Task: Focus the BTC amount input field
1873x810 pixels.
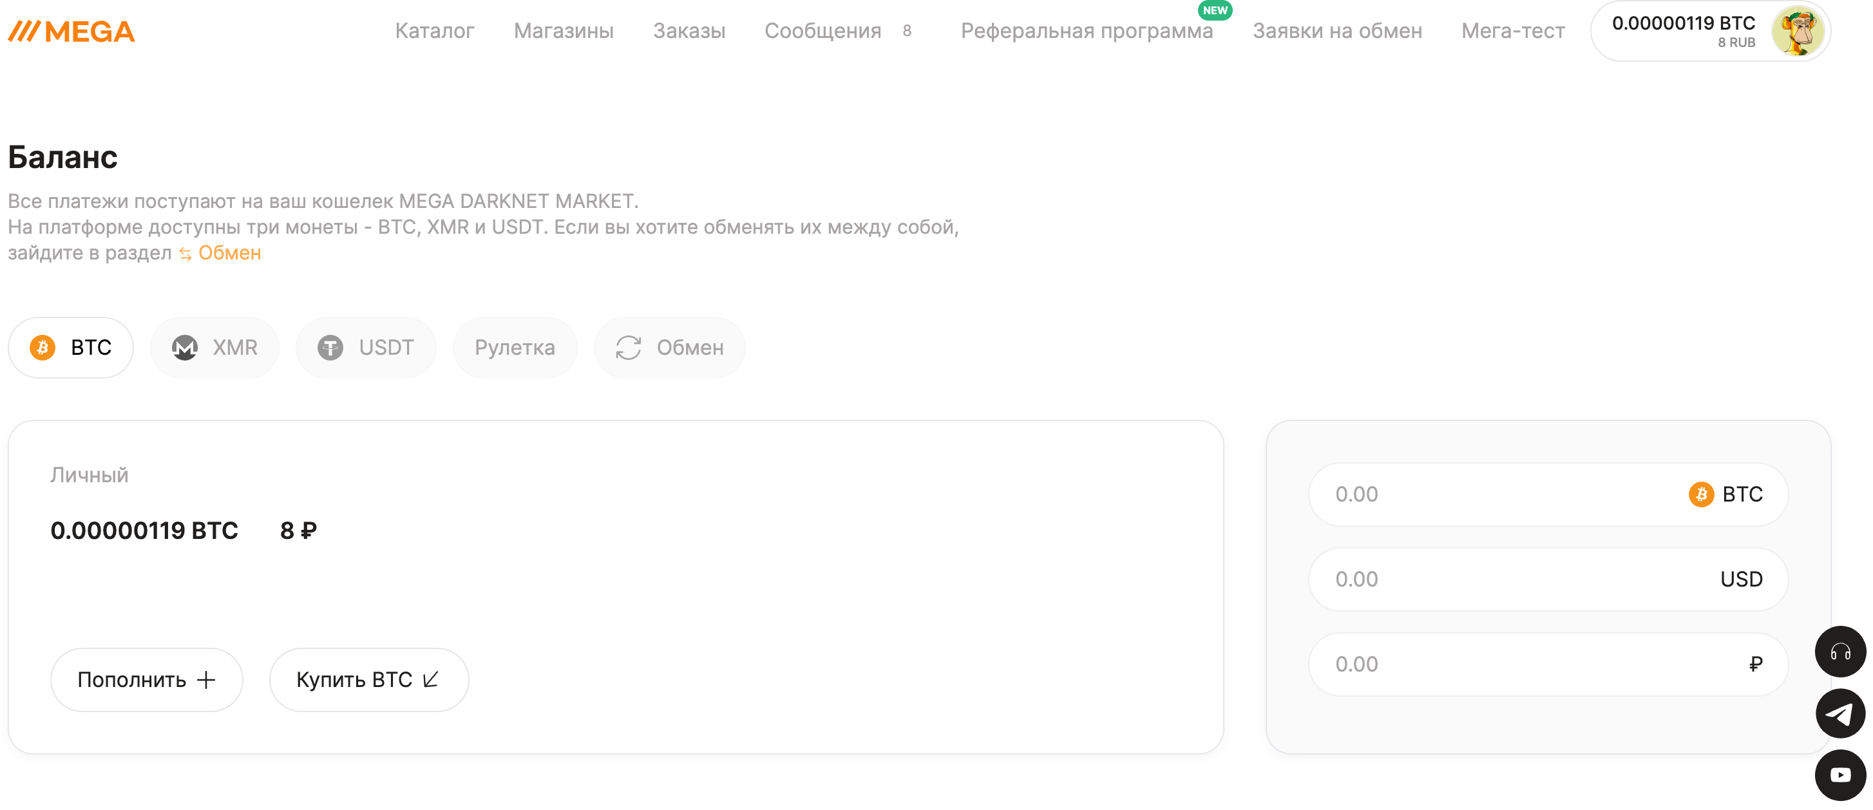Action: [1548, 494]
